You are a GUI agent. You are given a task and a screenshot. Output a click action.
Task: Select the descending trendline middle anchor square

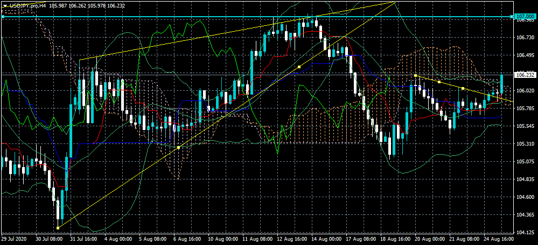pos(439,82)
